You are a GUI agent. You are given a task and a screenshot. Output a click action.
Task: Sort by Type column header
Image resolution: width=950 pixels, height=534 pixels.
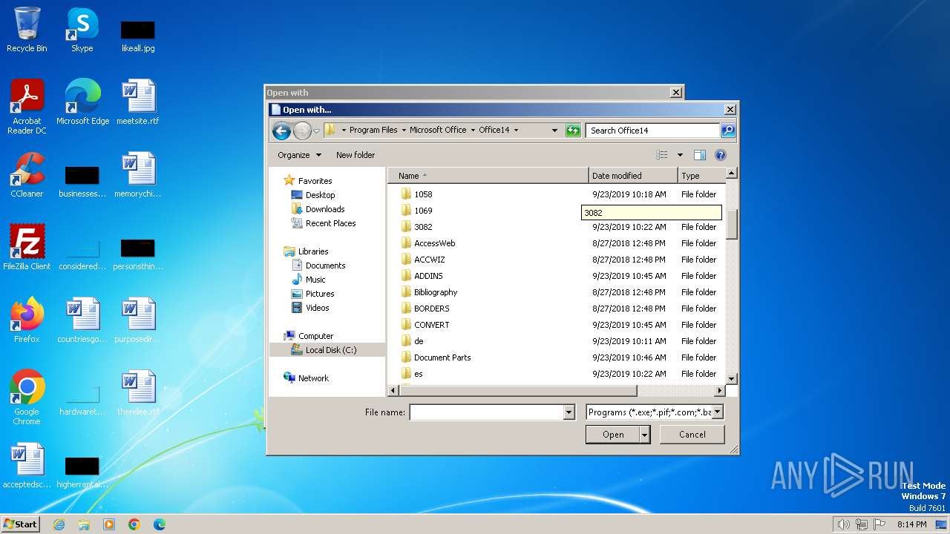[x=701, y=176]
